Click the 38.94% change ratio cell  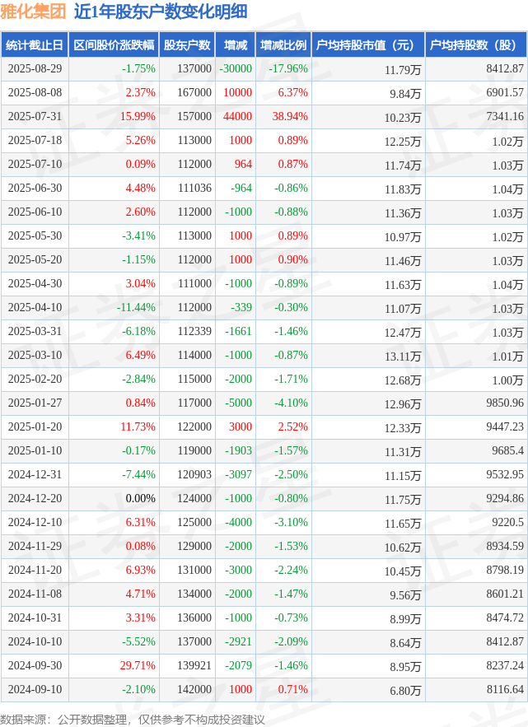tap(283, 117)
